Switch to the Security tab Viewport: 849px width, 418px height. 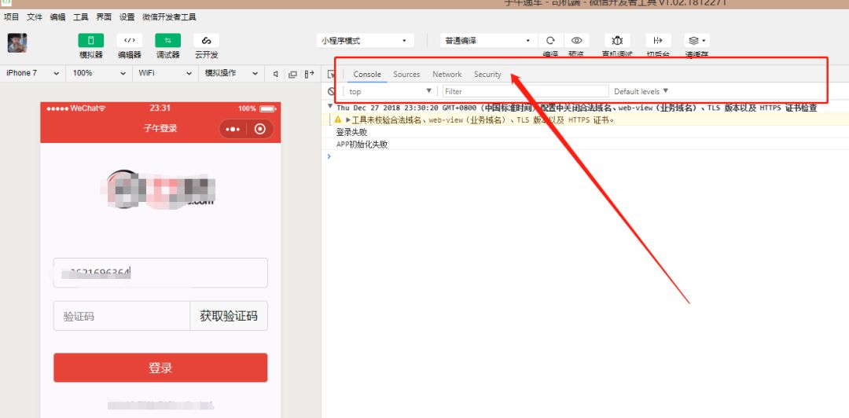[x=487, y=74]
